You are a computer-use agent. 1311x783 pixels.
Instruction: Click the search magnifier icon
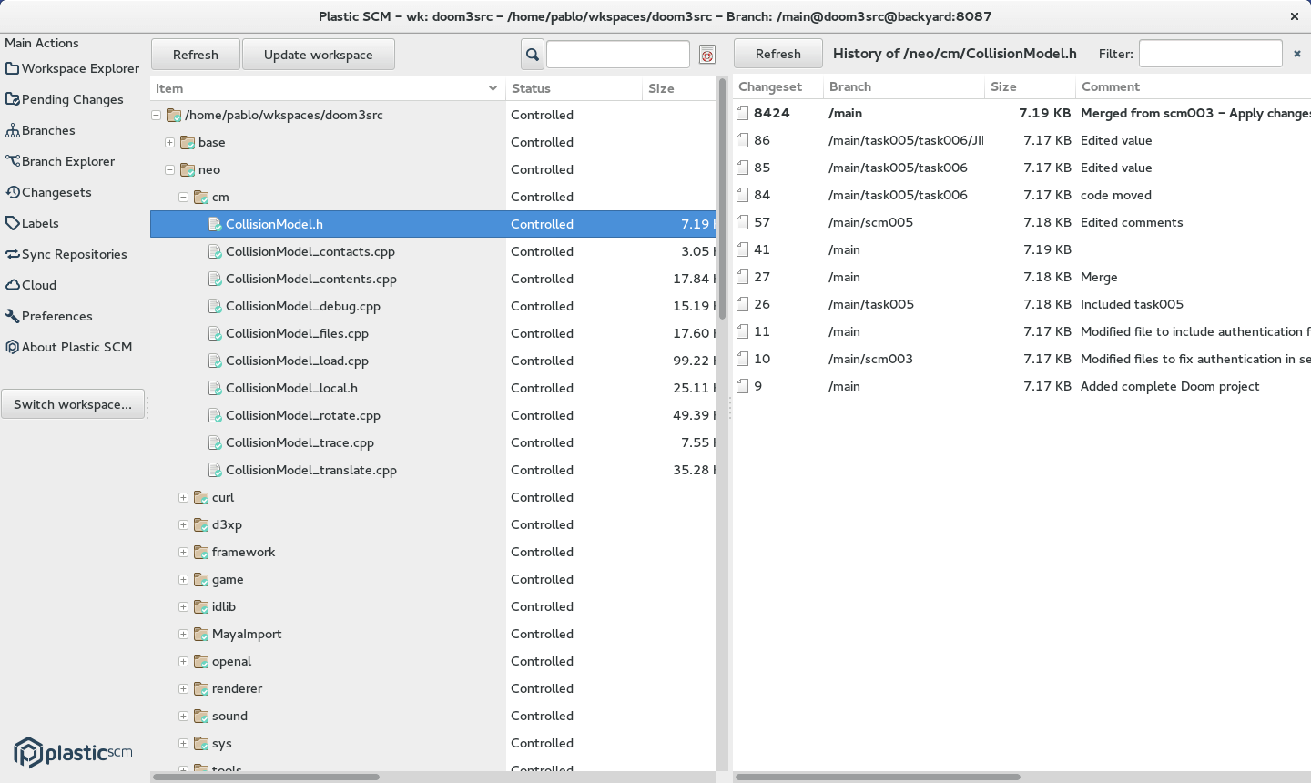coord(533,55)
